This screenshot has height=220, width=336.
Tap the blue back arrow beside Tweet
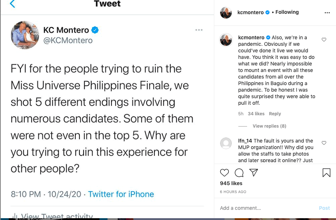pyautogui.click(x=12, y=3)
